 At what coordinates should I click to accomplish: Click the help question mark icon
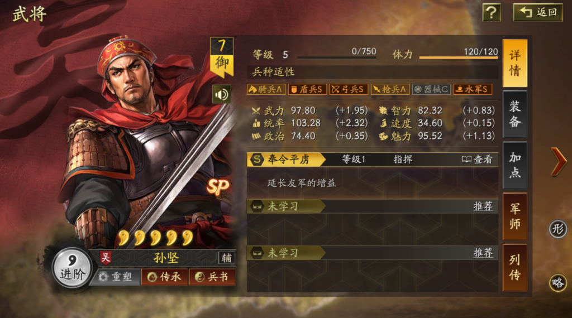pyautogui.click(x=491, y=13)
